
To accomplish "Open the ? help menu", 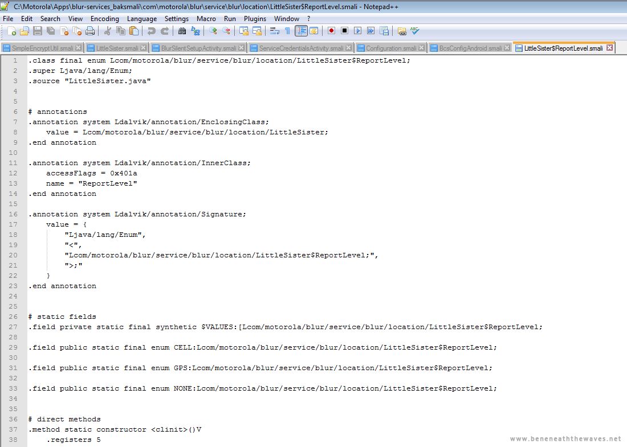I will [x=309, y=19].
